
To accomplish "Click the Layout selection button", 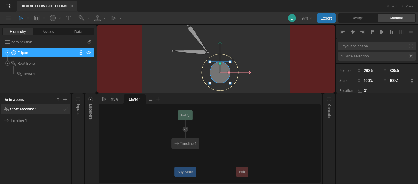I will pyautogui.click(x=377, y=46).
